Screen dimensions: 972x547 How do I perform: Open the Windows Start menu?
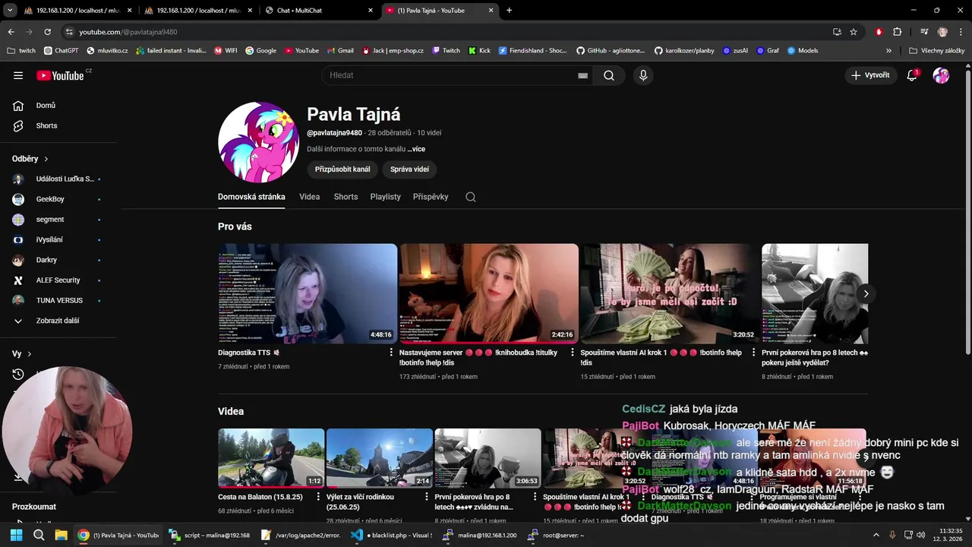tap(16, 535)
